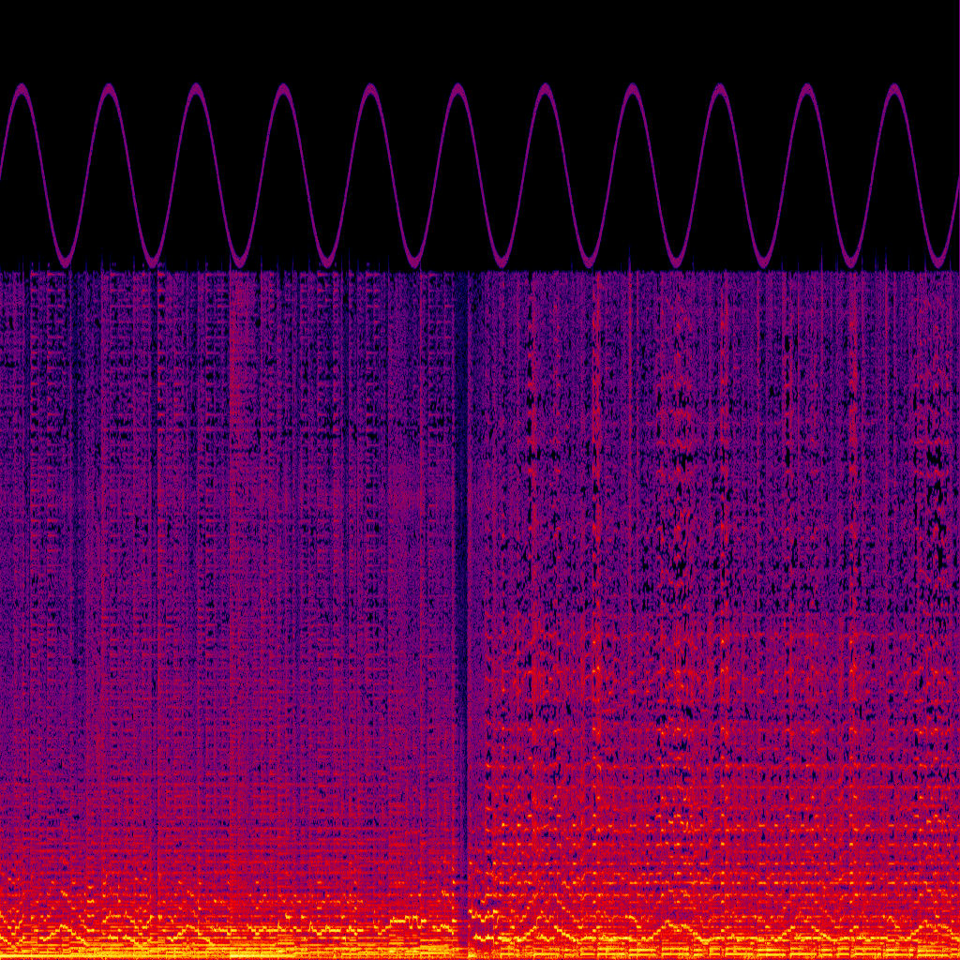Click the first peak of the sine wave
The image size is (960, 960).
[22, 89]
